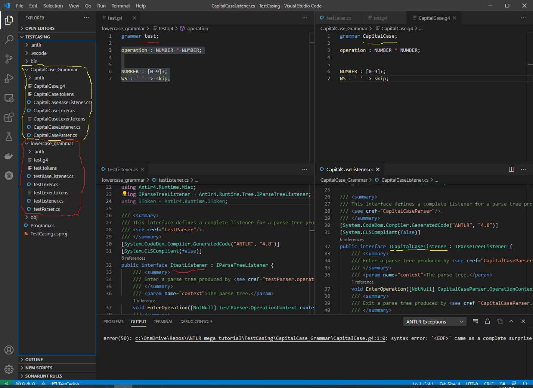
Task: Open the ANTLR Exceptions channel dropdown
Action: click(434, 321)
